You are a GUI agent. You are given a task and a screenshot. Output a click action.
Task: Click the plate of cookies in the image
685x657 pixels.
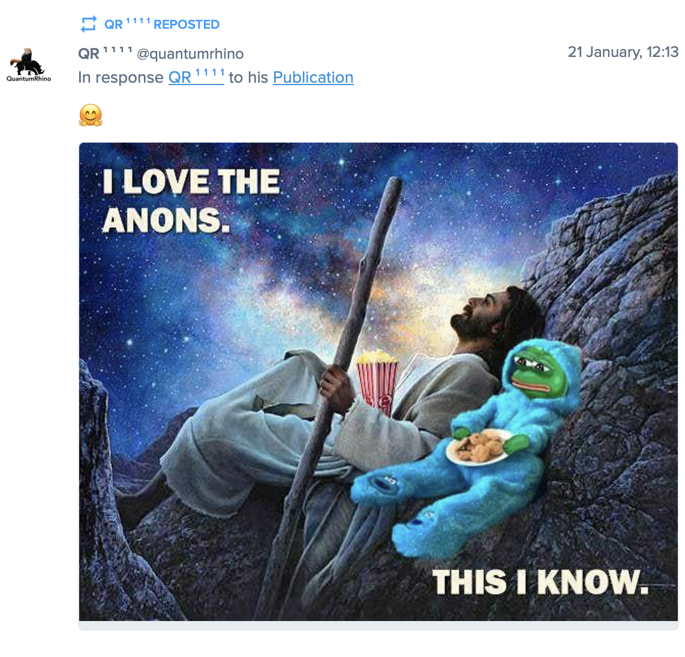click(478, 447)
